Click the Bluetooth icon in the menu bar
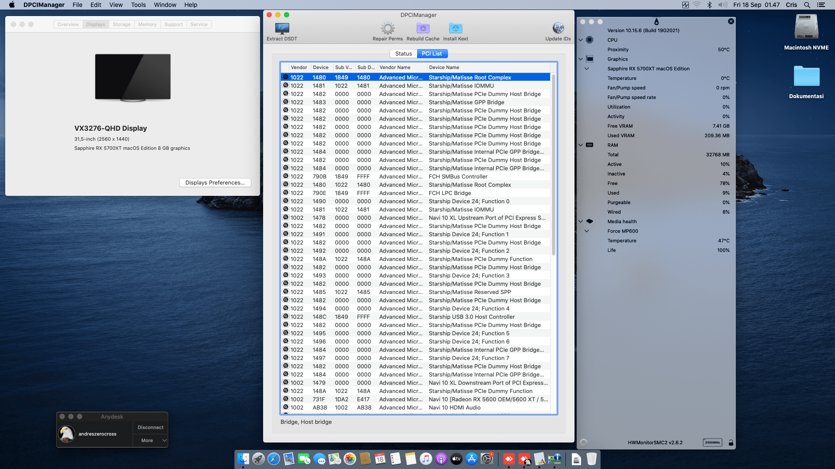Viewport: 835px width, 469px height. 709,5
